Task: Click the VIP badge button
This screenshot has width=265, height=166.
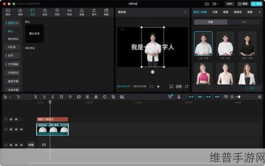Action: click(x=230, y=4)
